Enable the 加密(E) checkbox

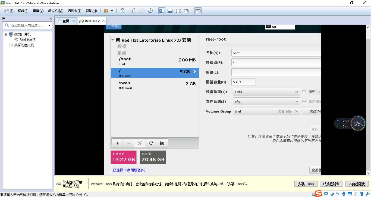point(304,92)
